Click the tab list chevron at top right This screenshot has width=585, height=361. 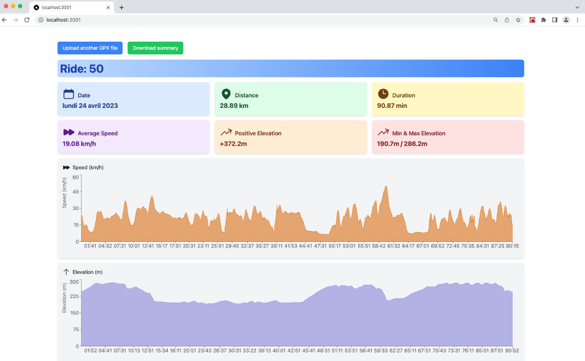point(577,7)
